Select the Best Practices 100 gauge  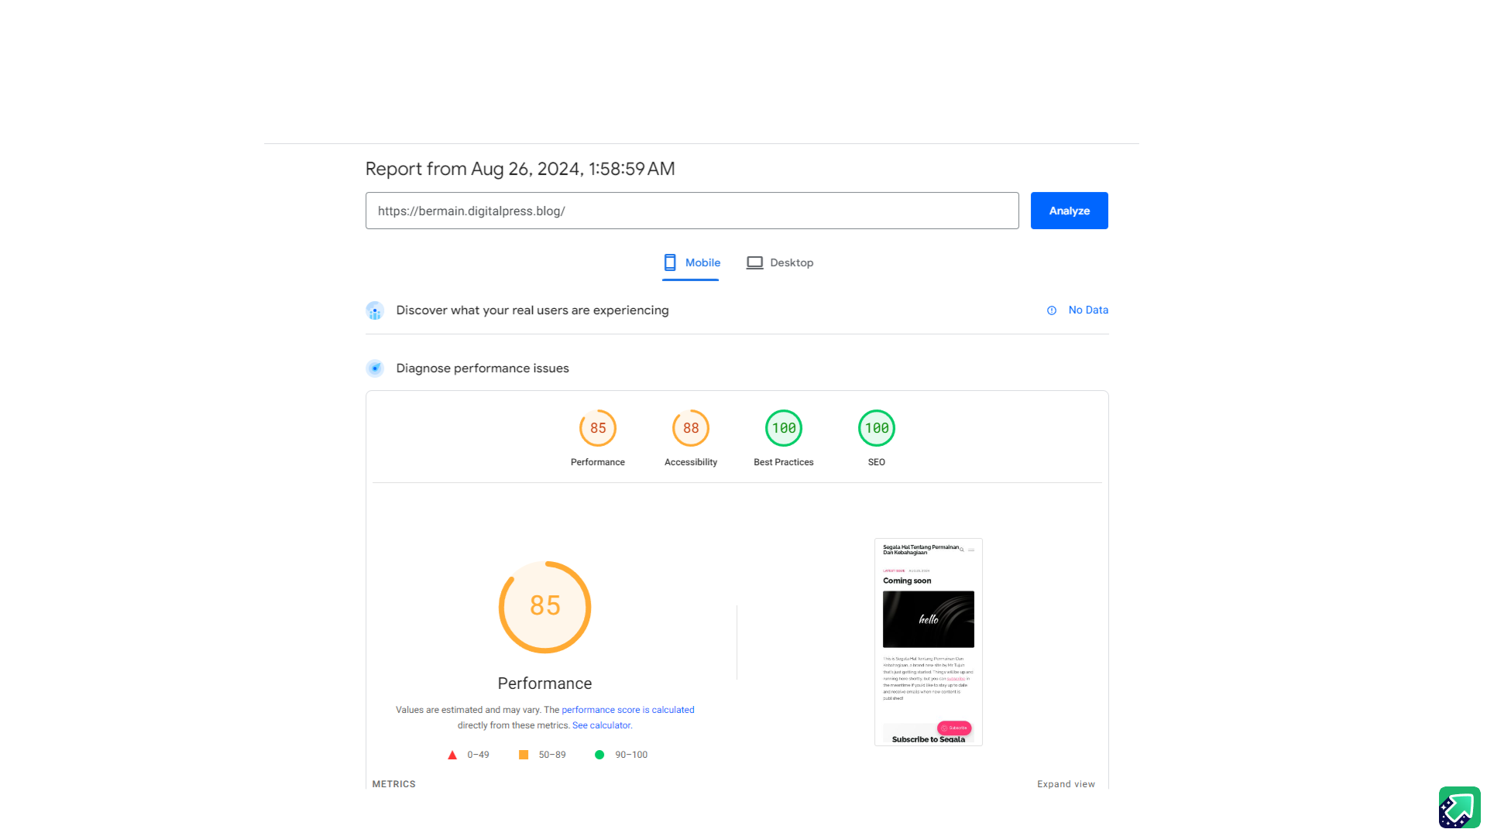pos(784,428)
